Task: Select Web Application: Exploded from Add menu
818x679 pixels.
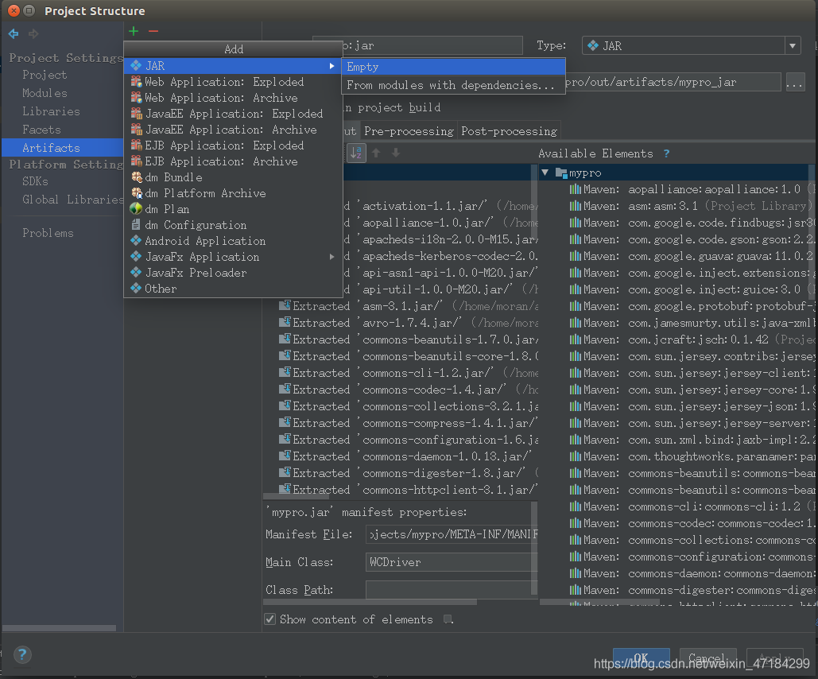Action: click(x=223, y=82)
